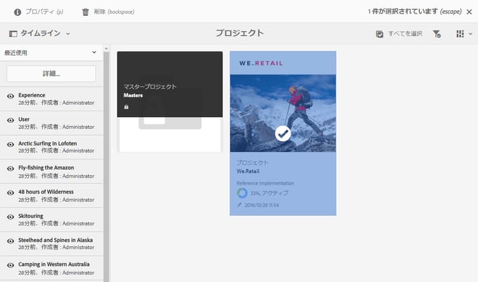Open the 最近使用 filter dropdown
This screenshot has height=282, width=478.
coord(51,53)
